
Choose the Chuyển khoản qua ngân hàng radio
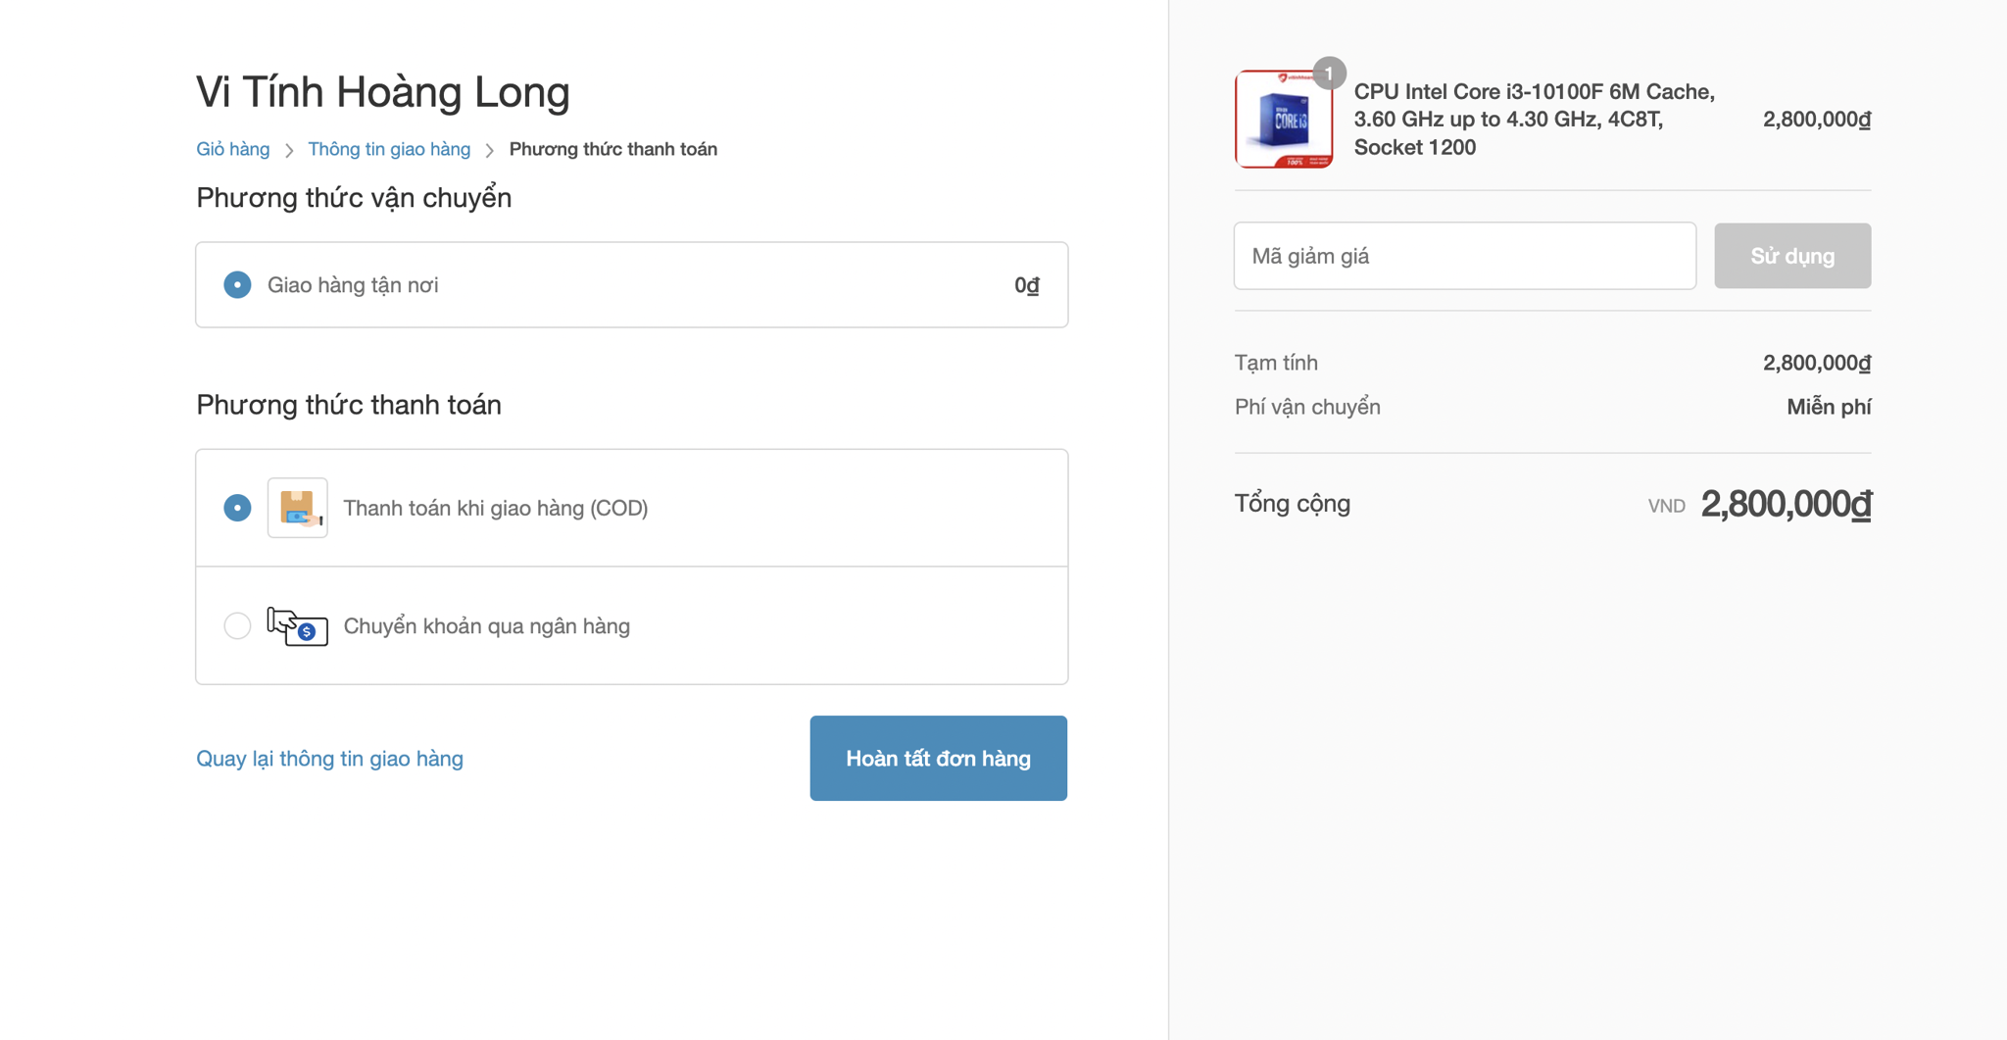coord(237,625)
